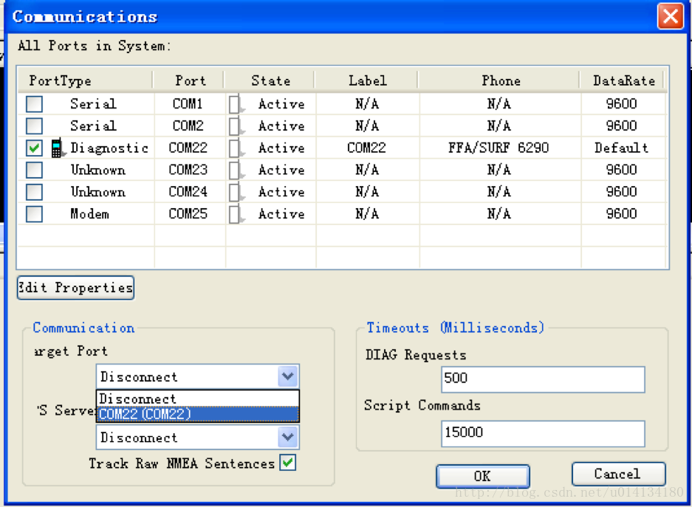Image resolution: width=692 pixels, height=507 pixels.
Task: Check the Unknown COM23 port checkbox
Action: 35,170
